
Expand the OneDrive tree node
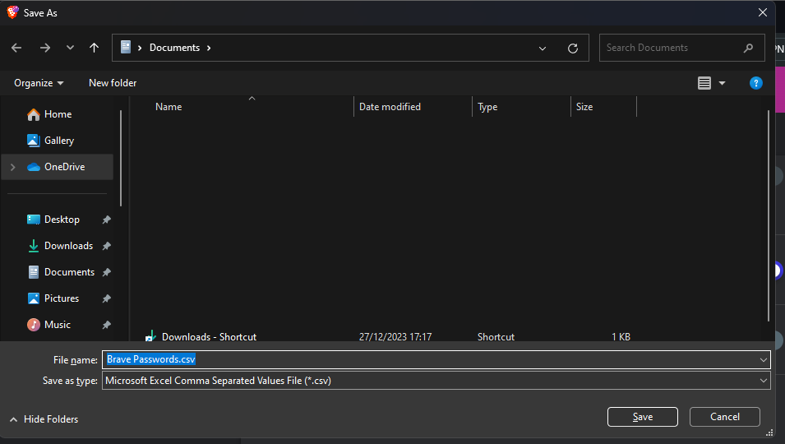13,167
